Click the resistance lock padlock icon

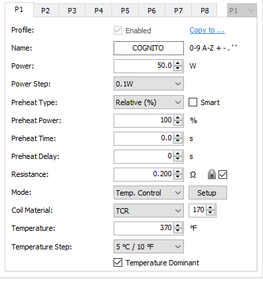pyautogui.click(x=212, y=174)
